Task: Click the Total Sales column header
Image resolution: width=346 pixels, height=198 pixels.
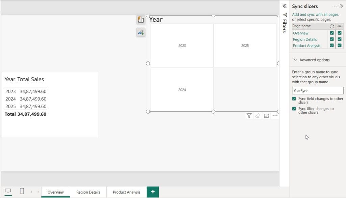Action: (30, 79)
